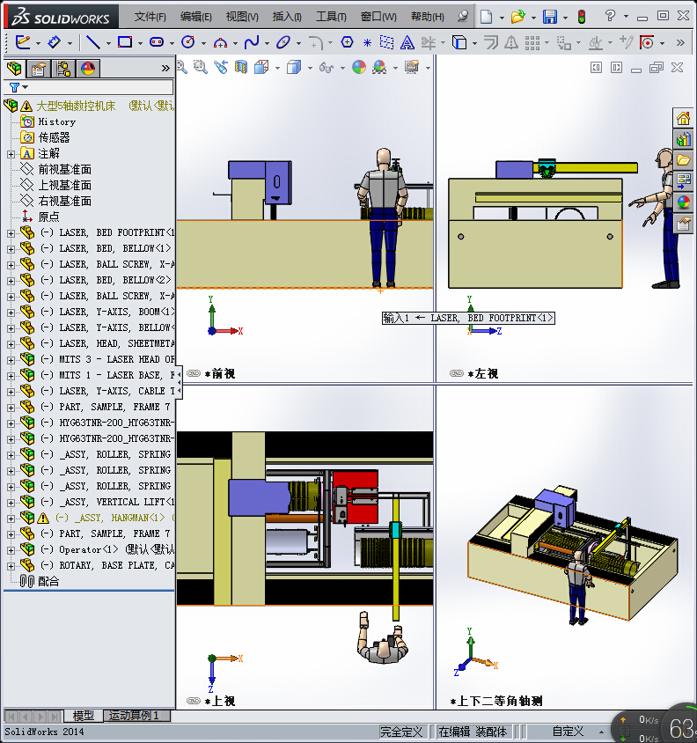Click Zoom to Area icon
The image size is (697, 743).
coord(201,67)
